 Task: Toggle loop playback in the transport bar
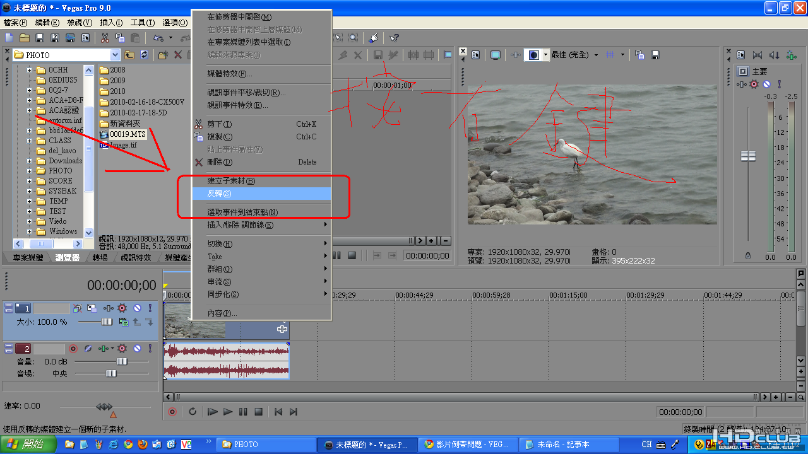[193, 412]
